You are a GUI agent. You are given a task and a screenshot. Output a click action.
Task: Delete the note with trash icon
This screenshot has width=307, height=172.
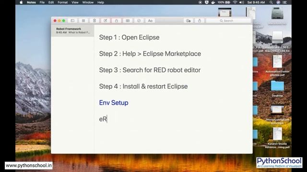[x=94, y=21]
